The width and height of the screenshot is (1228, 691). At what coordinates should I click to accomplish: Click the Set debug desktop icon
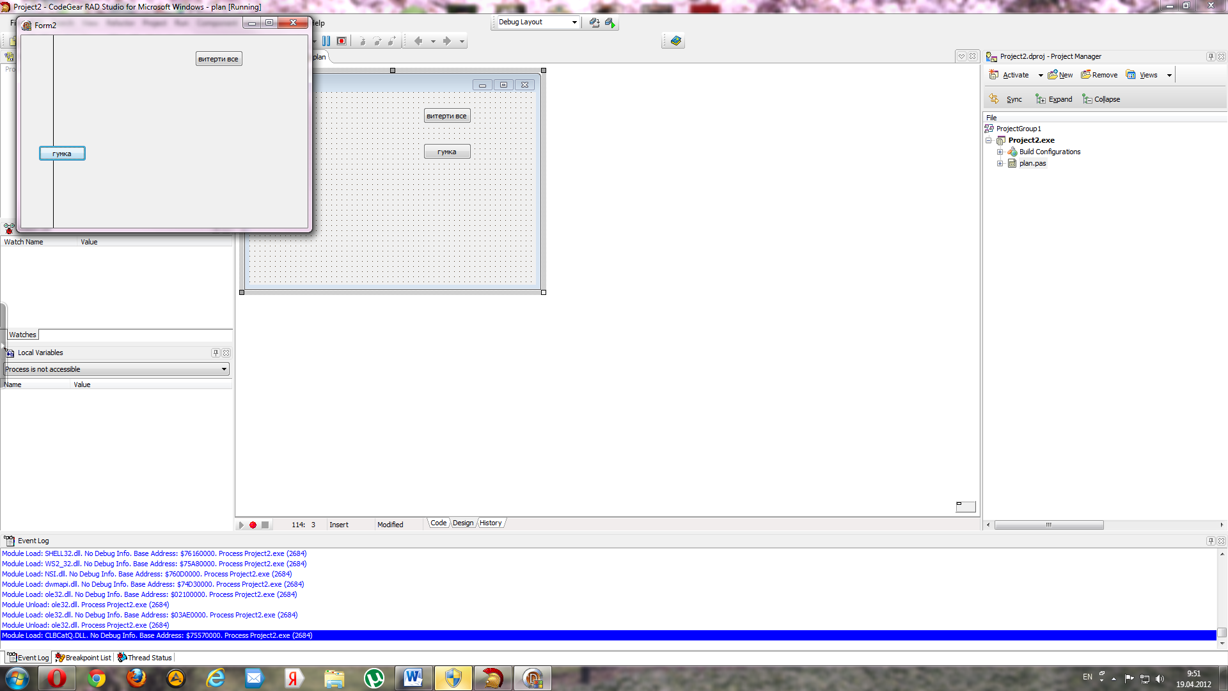click(x=610, y=23)
